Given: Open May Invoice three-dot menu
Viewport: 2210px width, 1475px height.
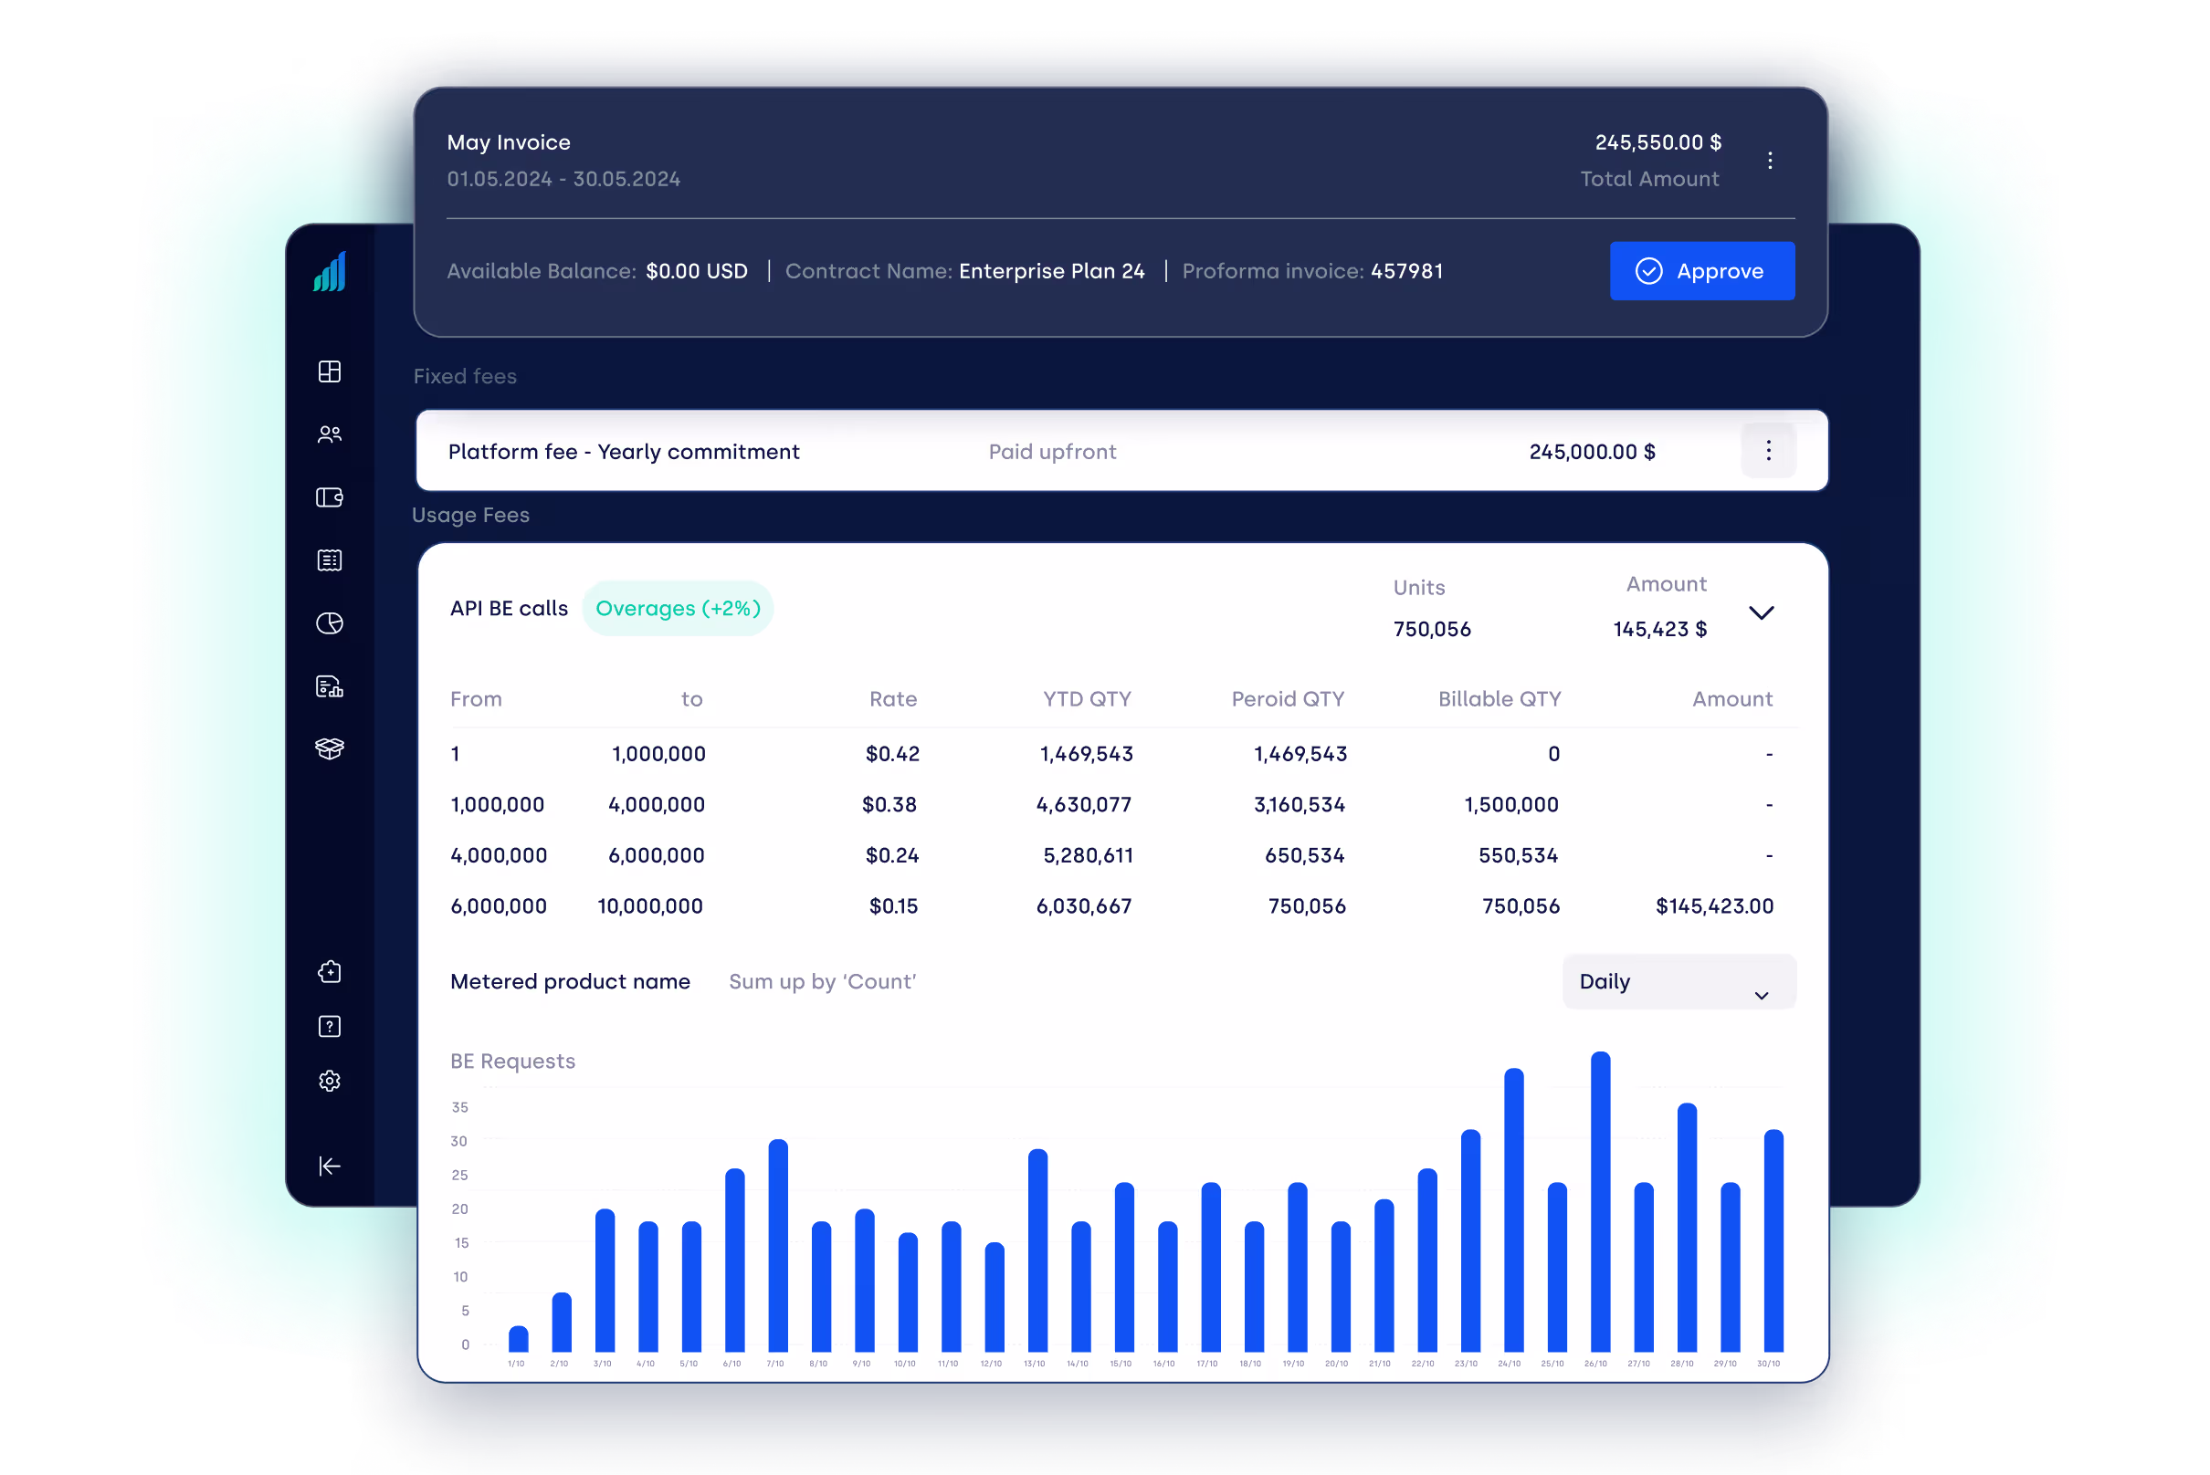Looking at the screenshot, I should pos(1770,161).
